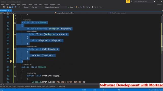
Task: Collapse the PrintMessage method on line 35
Action: point(15,76)
